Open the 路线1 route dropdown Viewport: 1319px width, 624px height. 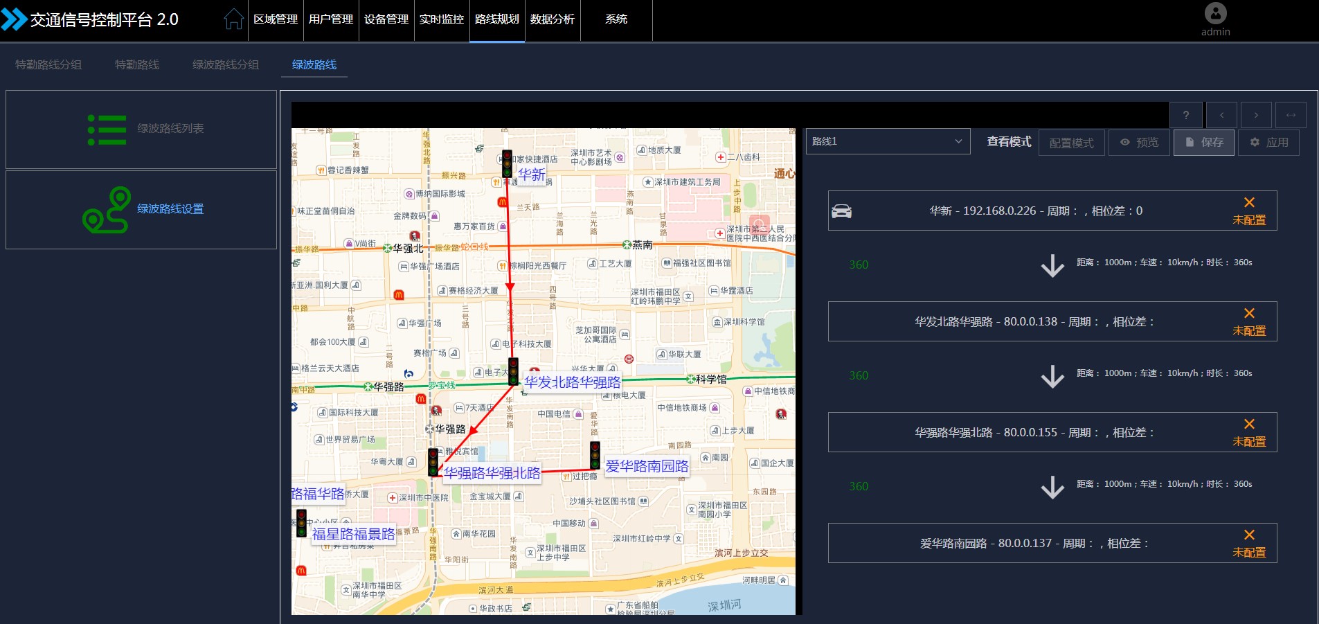pyautogui.click(x=887, y=141)
